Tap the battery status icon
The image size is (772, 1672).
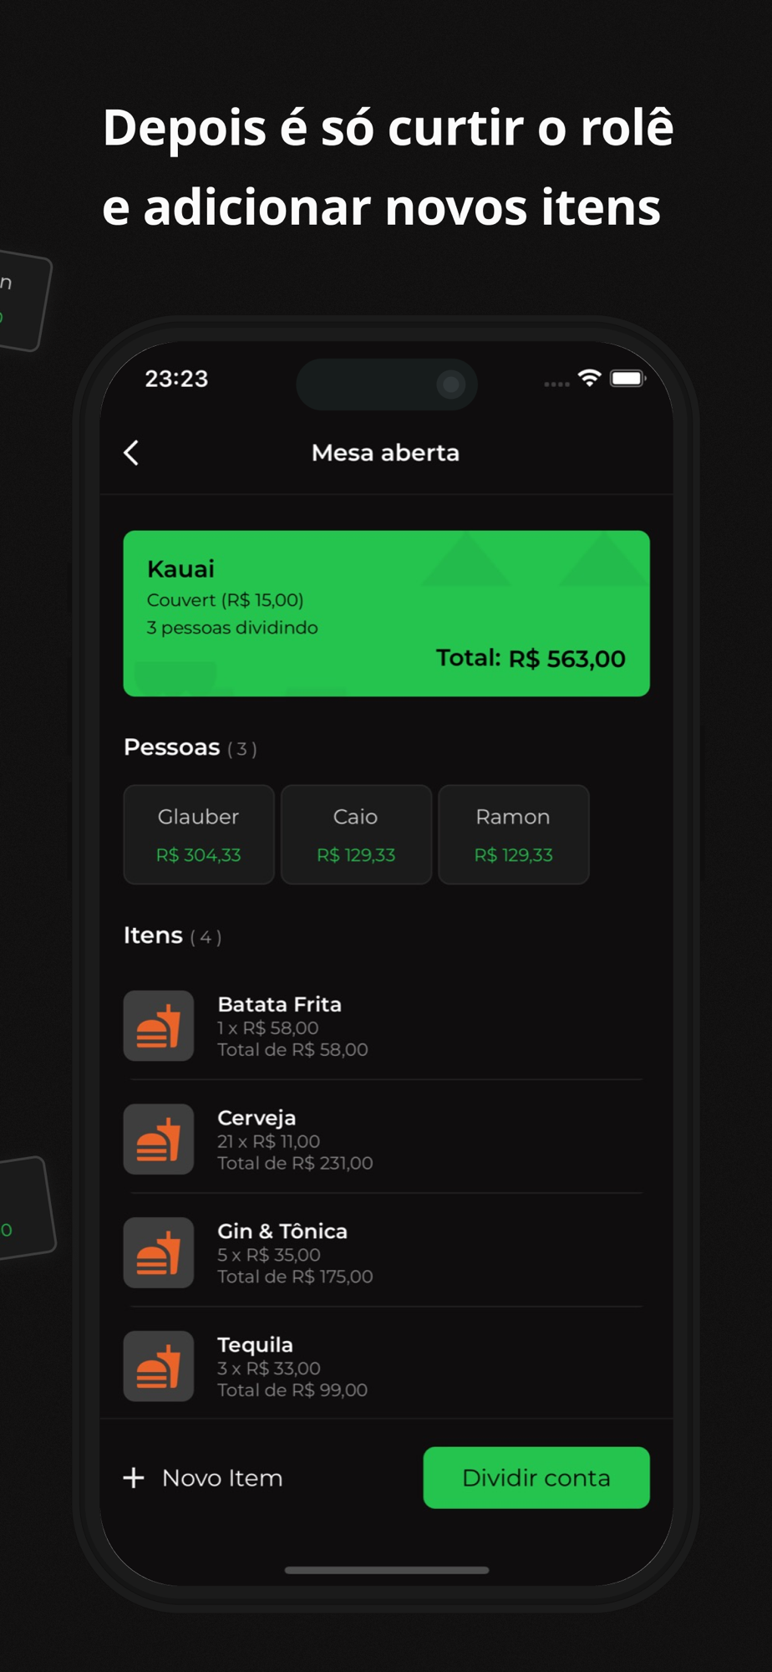(627, 379)
